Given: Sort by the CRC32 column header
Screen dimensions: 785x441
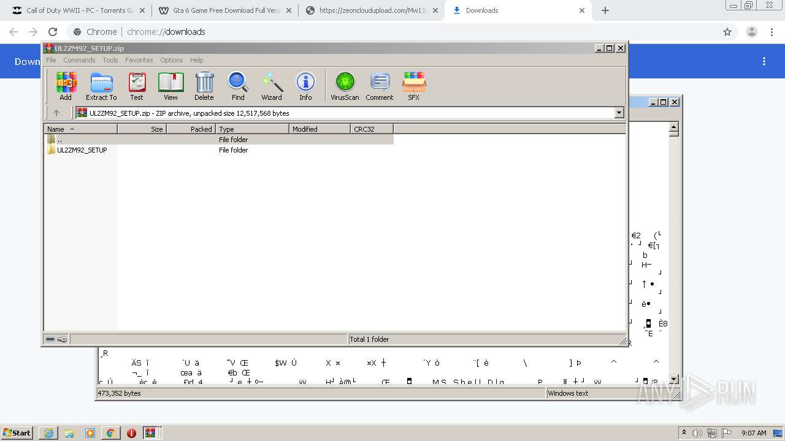Looking at the screenshot, I should tap(372, 129).
